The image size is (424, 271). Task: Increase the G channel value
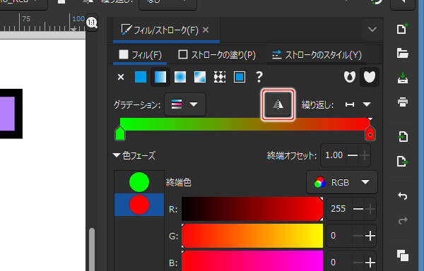pyautogui.click(x=370, y=236)
